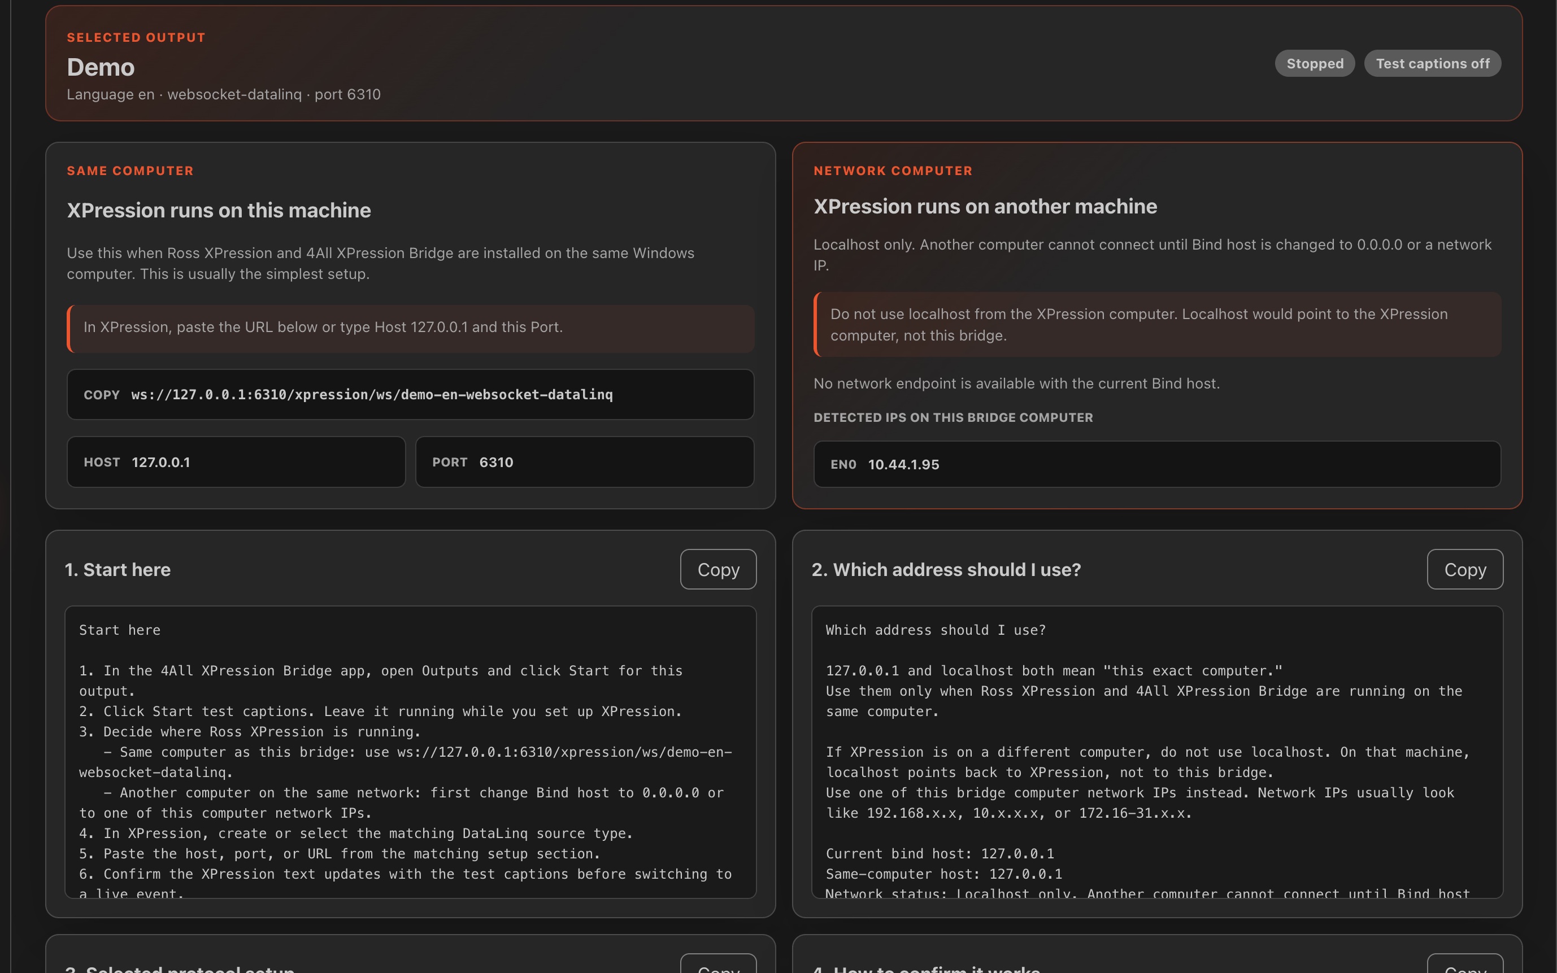Image resolution: width=1557 pixels, height=973 pixels.
Task: Click the 'SAME COMPUTER' label
Action: point(130,171)
